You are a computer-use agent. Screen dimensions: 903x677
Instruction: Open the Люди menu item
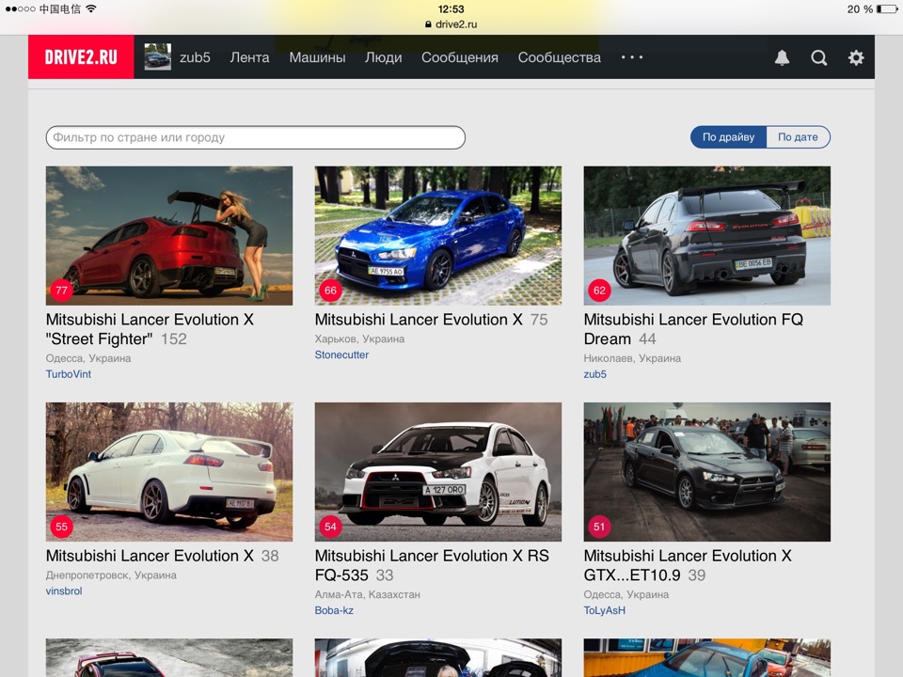pyautogui.click(x=384, y=57)
